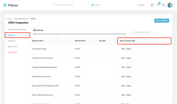Open account code dropdown for Breast: Microdochectomy

[145, 95]
